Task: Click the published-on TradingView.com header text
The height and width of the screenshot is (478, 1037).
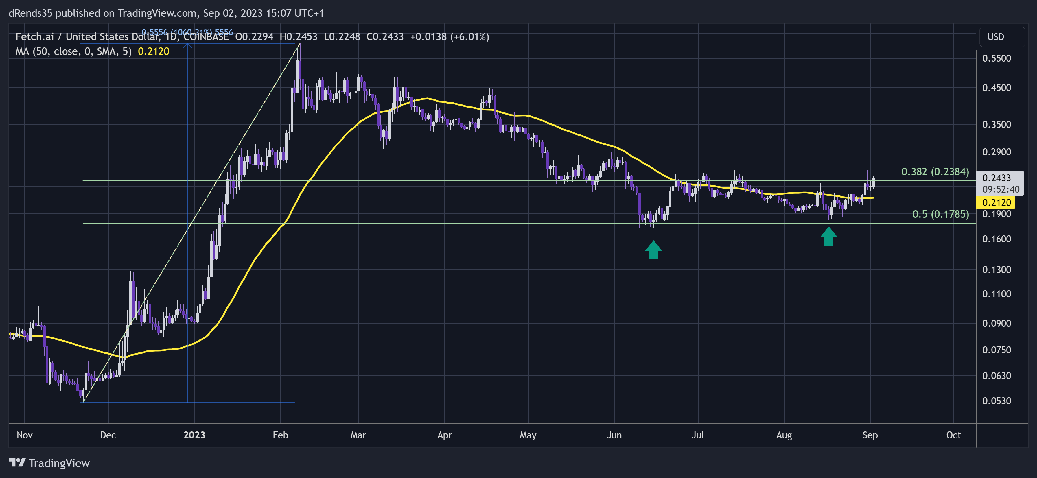Action: point(166,13)
